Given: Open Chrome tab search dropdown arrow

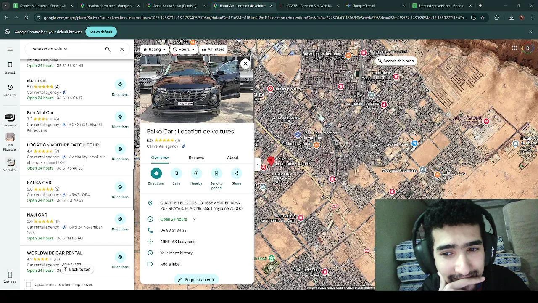Looking at the screenshot, I should point(5,6).
